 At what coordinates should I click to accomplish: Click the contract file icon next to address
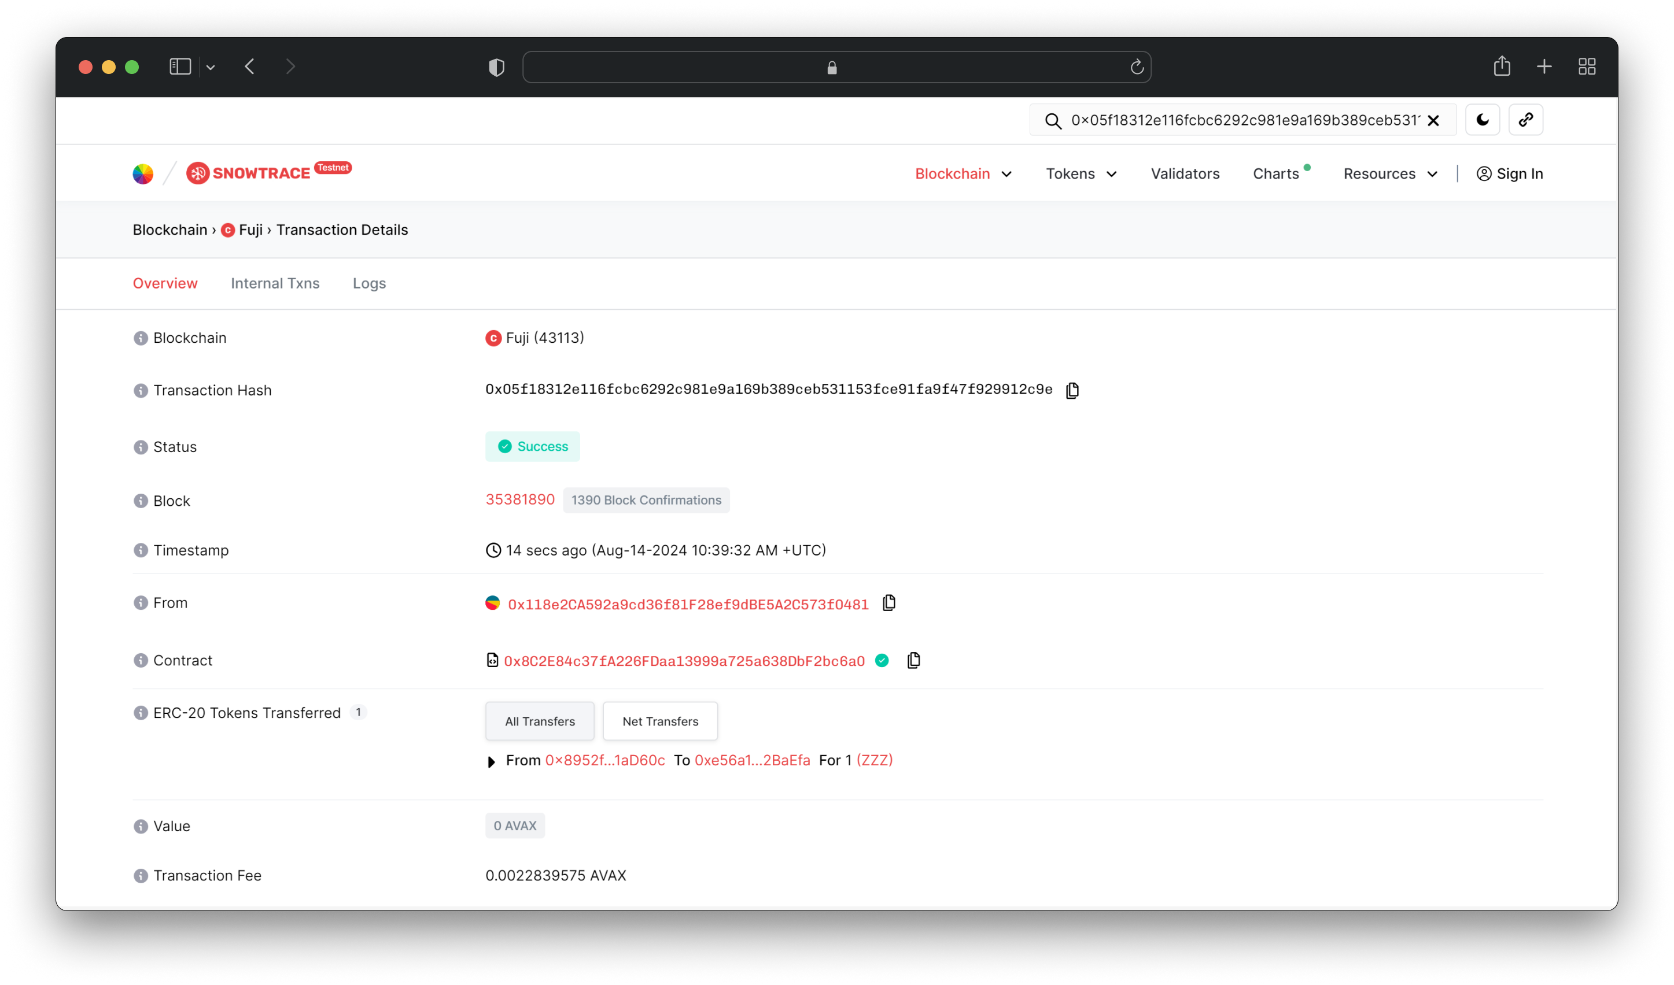(491, 660)
